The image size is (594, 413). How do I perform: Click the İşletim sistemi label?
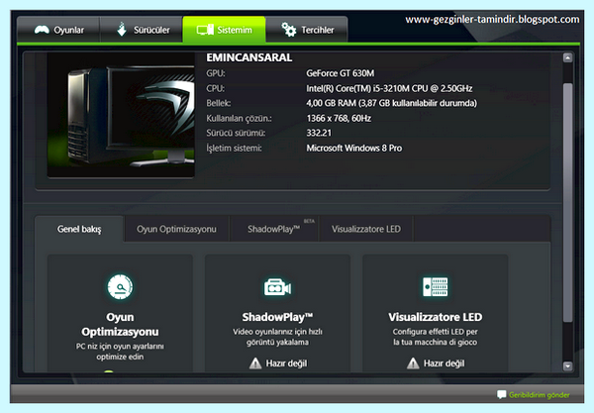[234, 149]
